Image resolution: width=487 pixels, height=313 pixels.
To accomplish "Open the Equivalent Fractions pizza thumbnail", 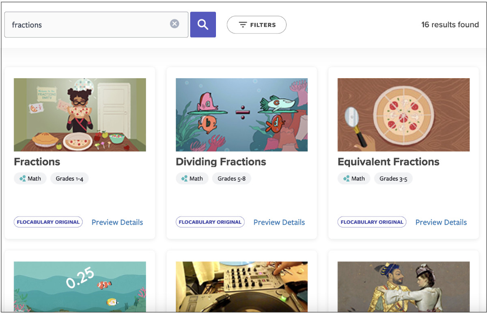I will click(403, 115).
